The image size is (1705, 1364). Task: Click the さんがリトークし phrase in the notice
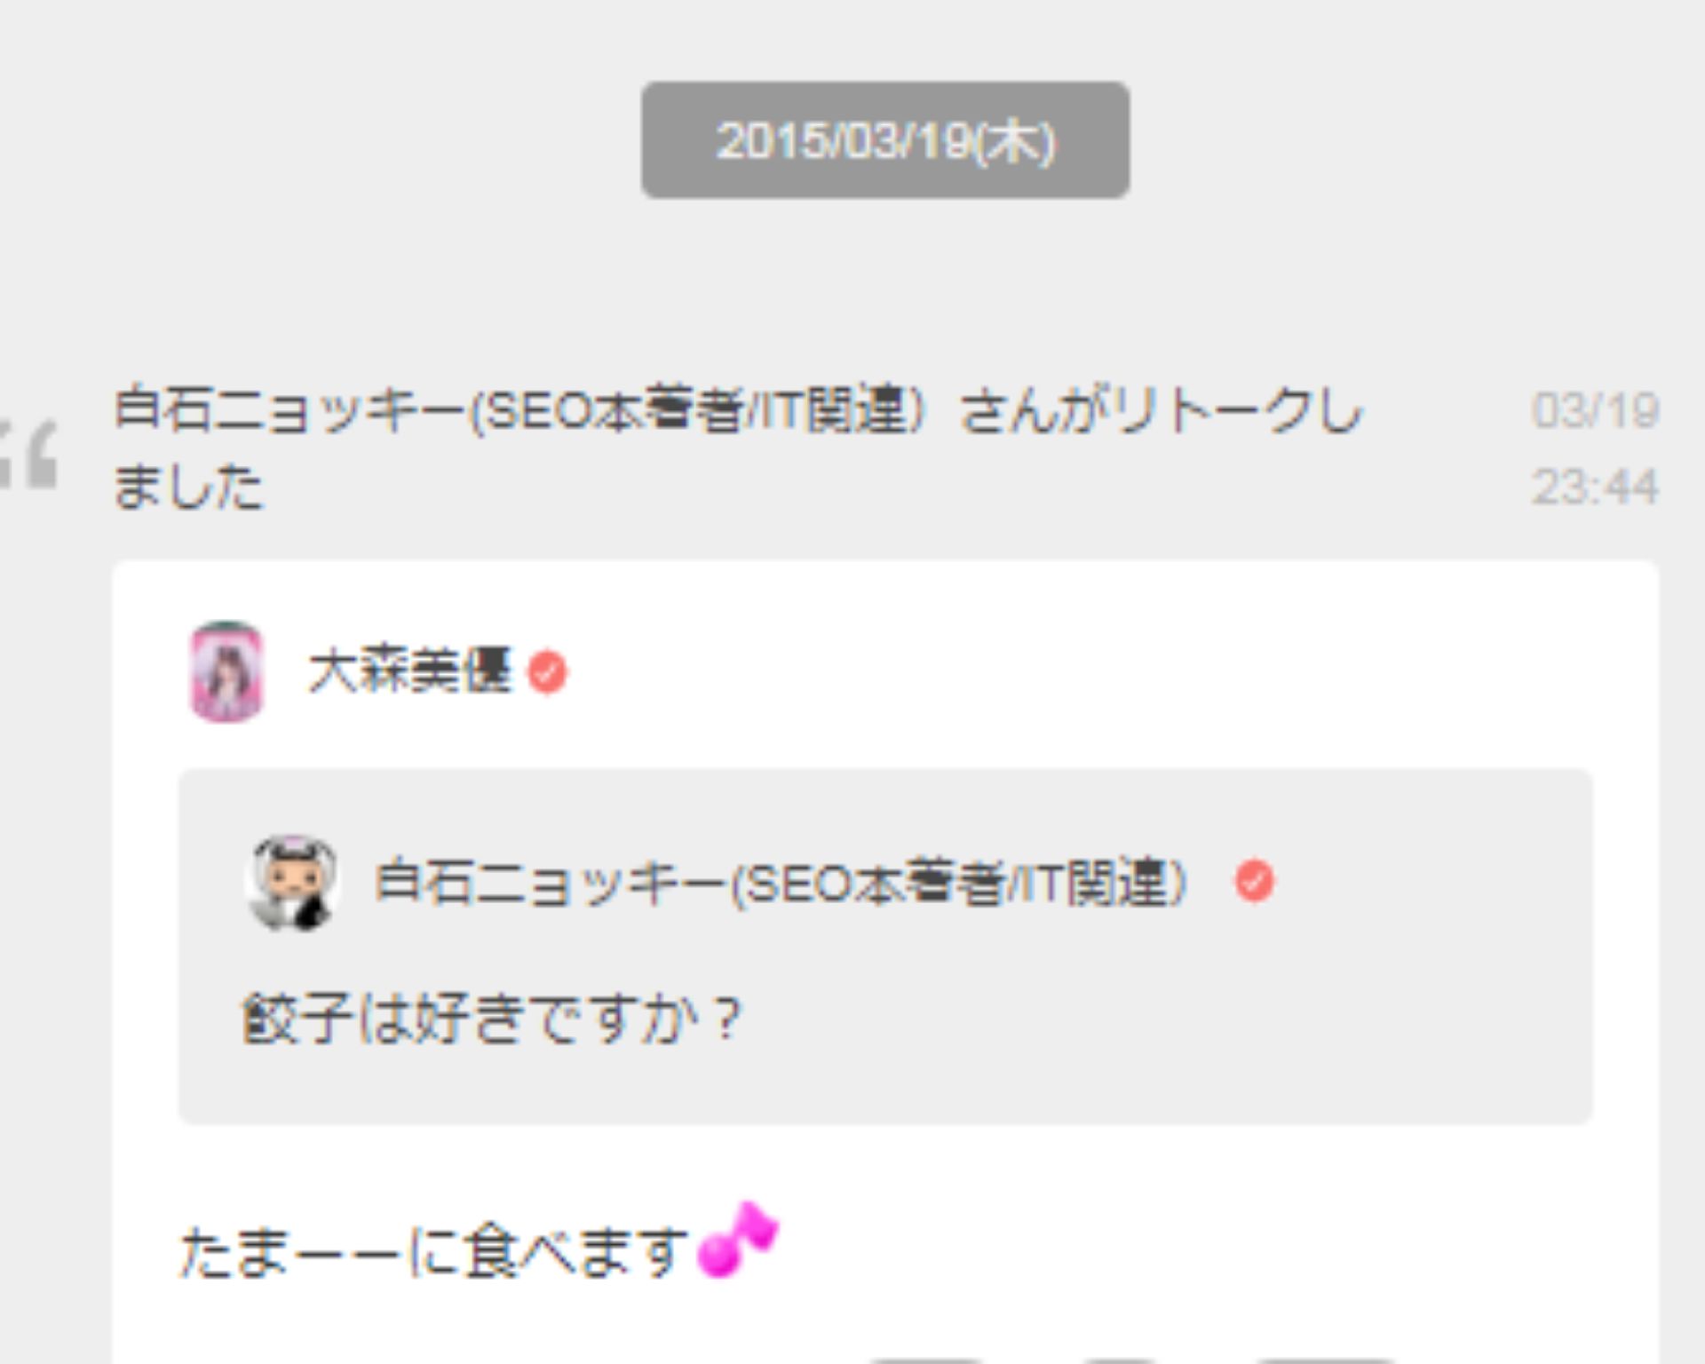[x=1160, y=410]
